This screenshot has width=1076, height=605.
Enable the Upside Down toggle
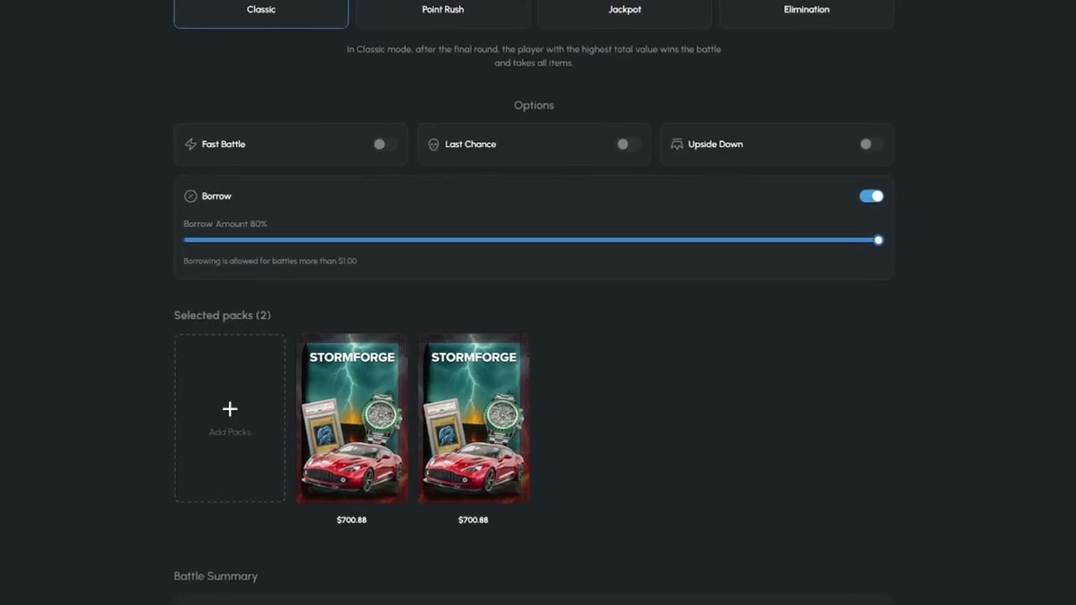point(871,145)
